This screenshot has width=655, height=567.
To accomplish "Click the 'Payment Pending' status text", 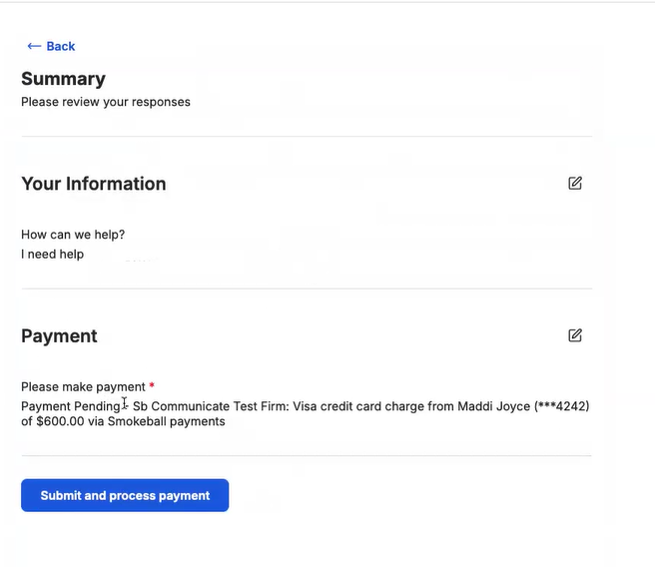I will (71, 406).
